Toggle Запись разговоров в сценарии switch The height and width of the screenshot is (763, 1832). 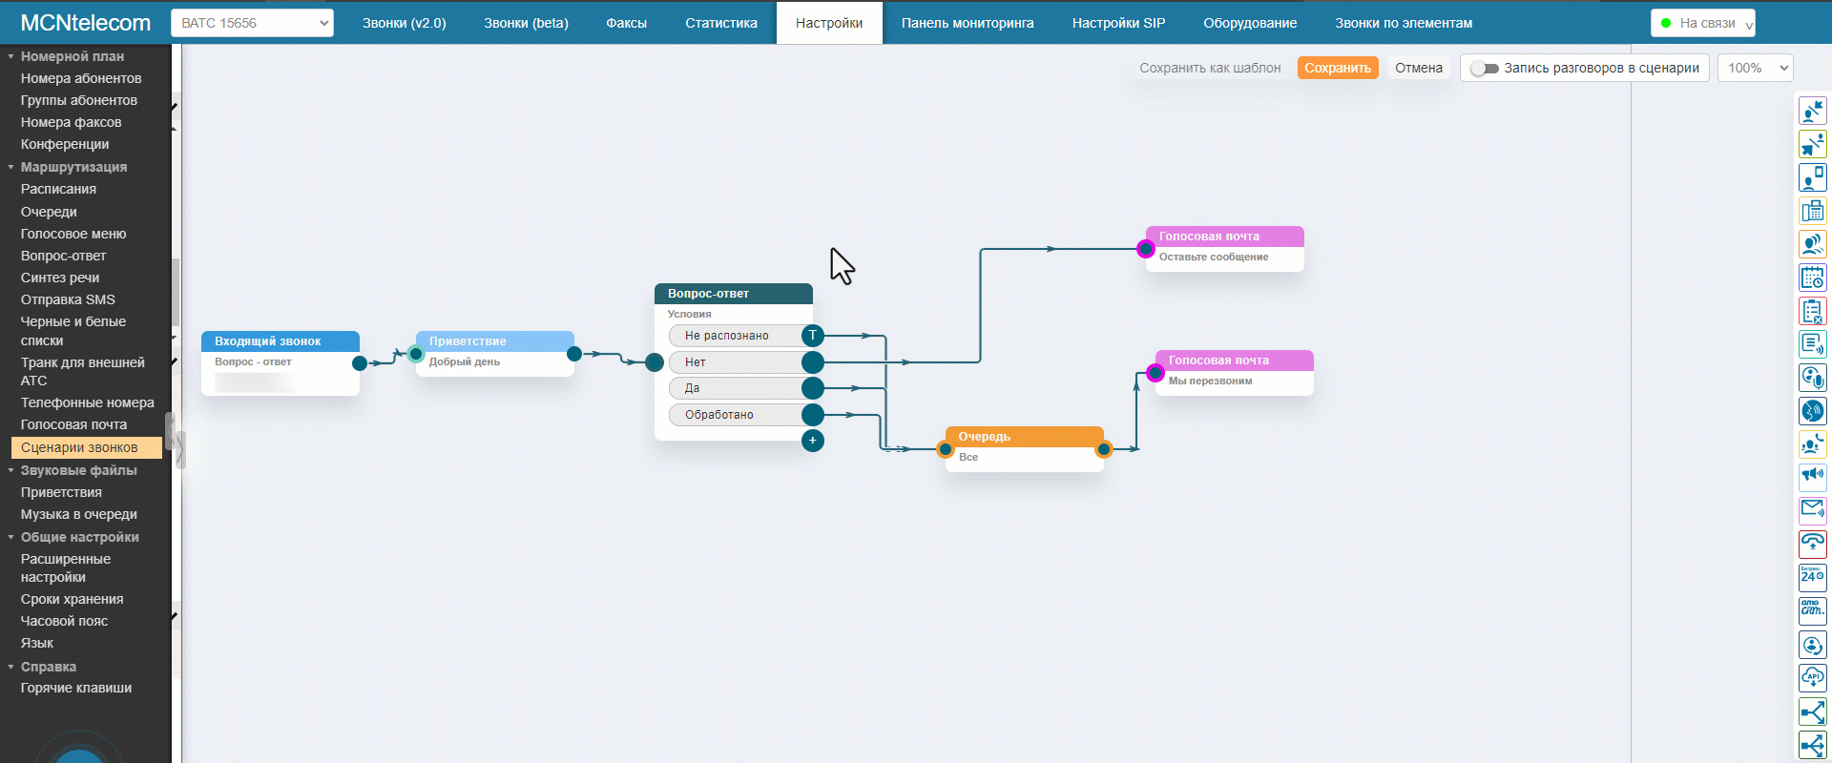coord(1484,69)
